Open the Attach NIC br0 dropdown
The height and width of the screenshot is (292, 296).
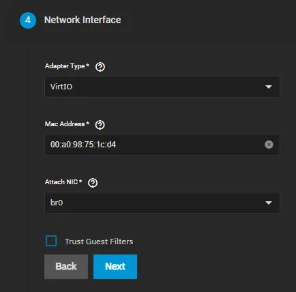pyautogui.click(x=162, y=203)
